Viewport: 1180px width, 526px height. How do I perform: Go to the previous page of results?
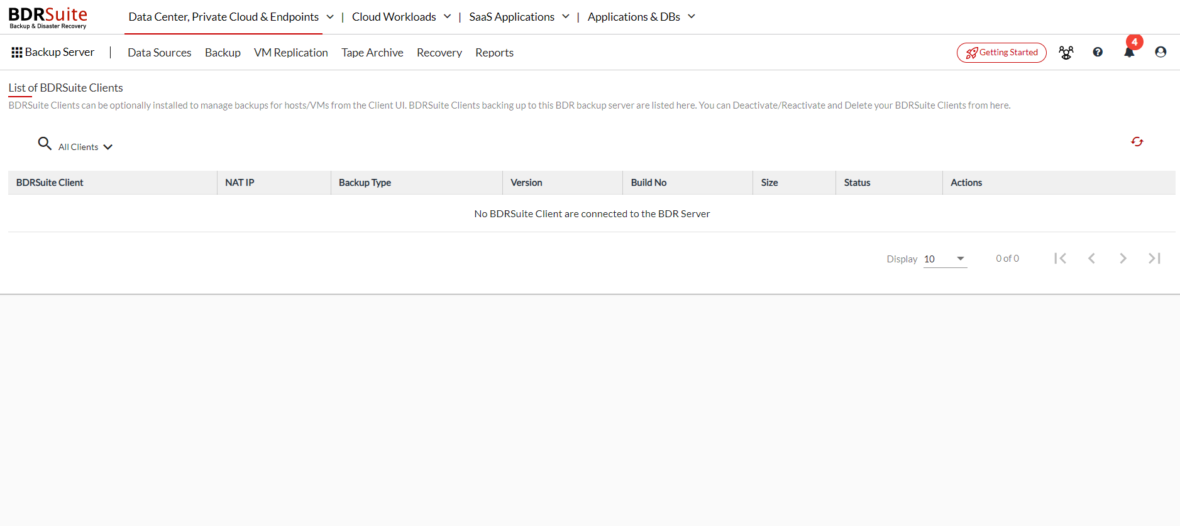(1091, 258)
